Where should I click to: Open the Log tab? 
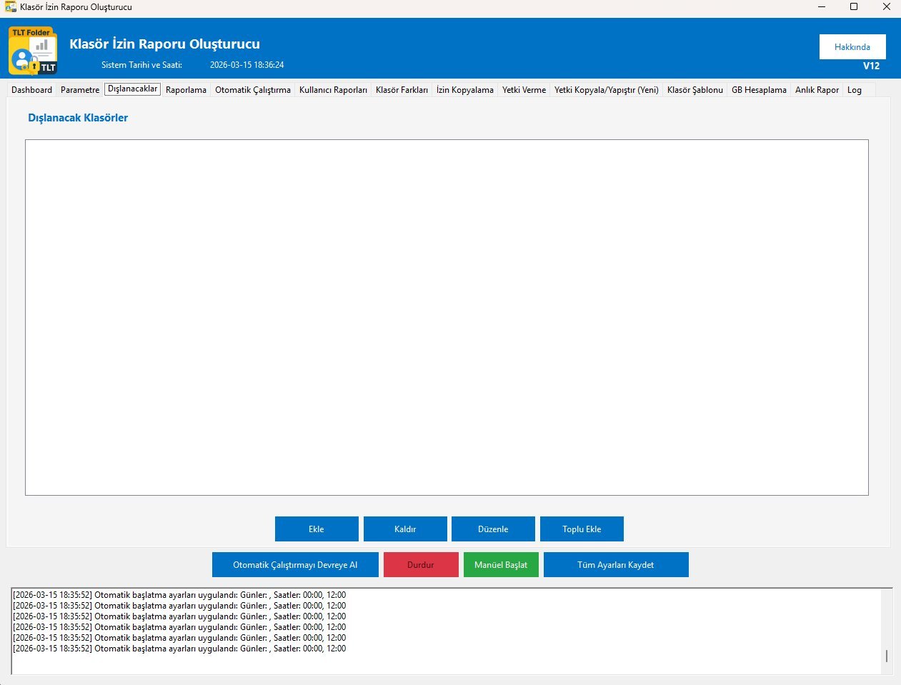pos(854,90)
